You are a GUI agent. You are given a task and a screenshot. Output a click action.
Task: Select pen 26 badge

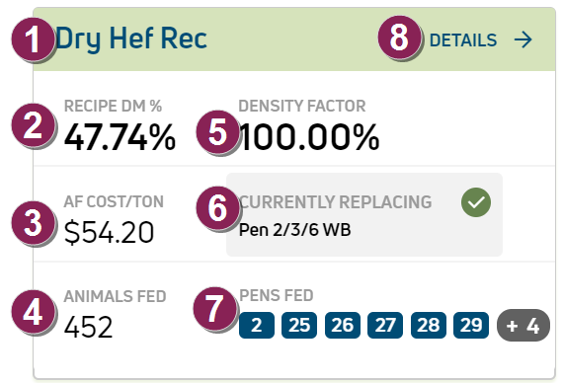tap(342, 325)
